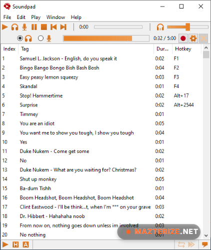Select 'Shut up monkey' sound

(x=102, y=179)
